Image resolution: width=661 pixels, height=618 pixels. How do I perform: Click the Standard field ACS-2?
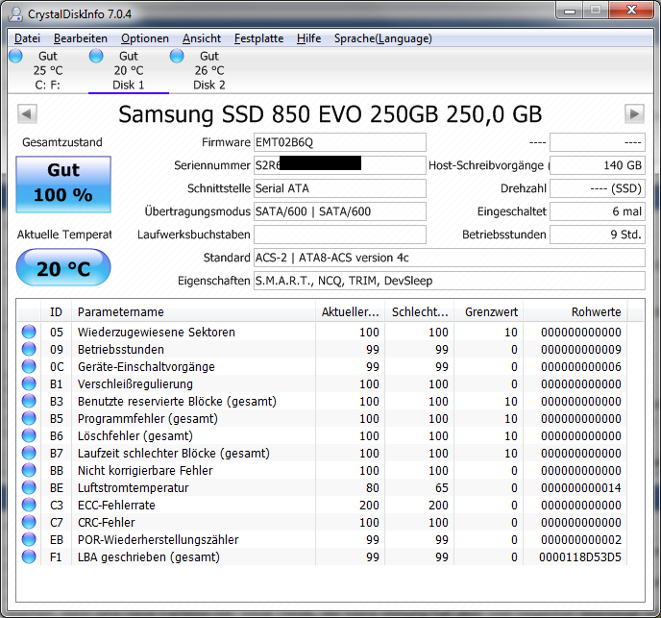point(450,258)
